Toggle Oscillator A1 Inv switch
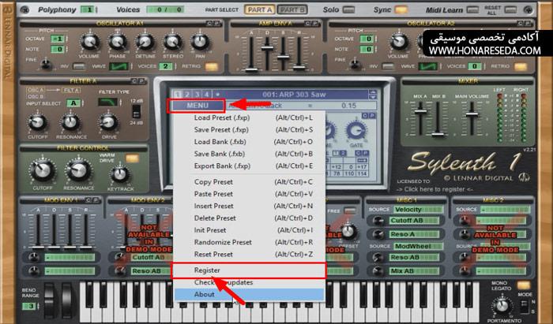 coord(79,66)
